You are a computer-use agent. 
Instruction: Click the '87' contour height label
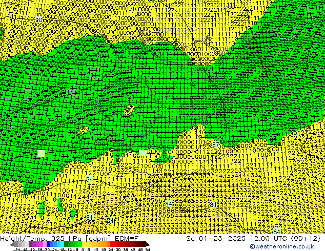point(216,144)
